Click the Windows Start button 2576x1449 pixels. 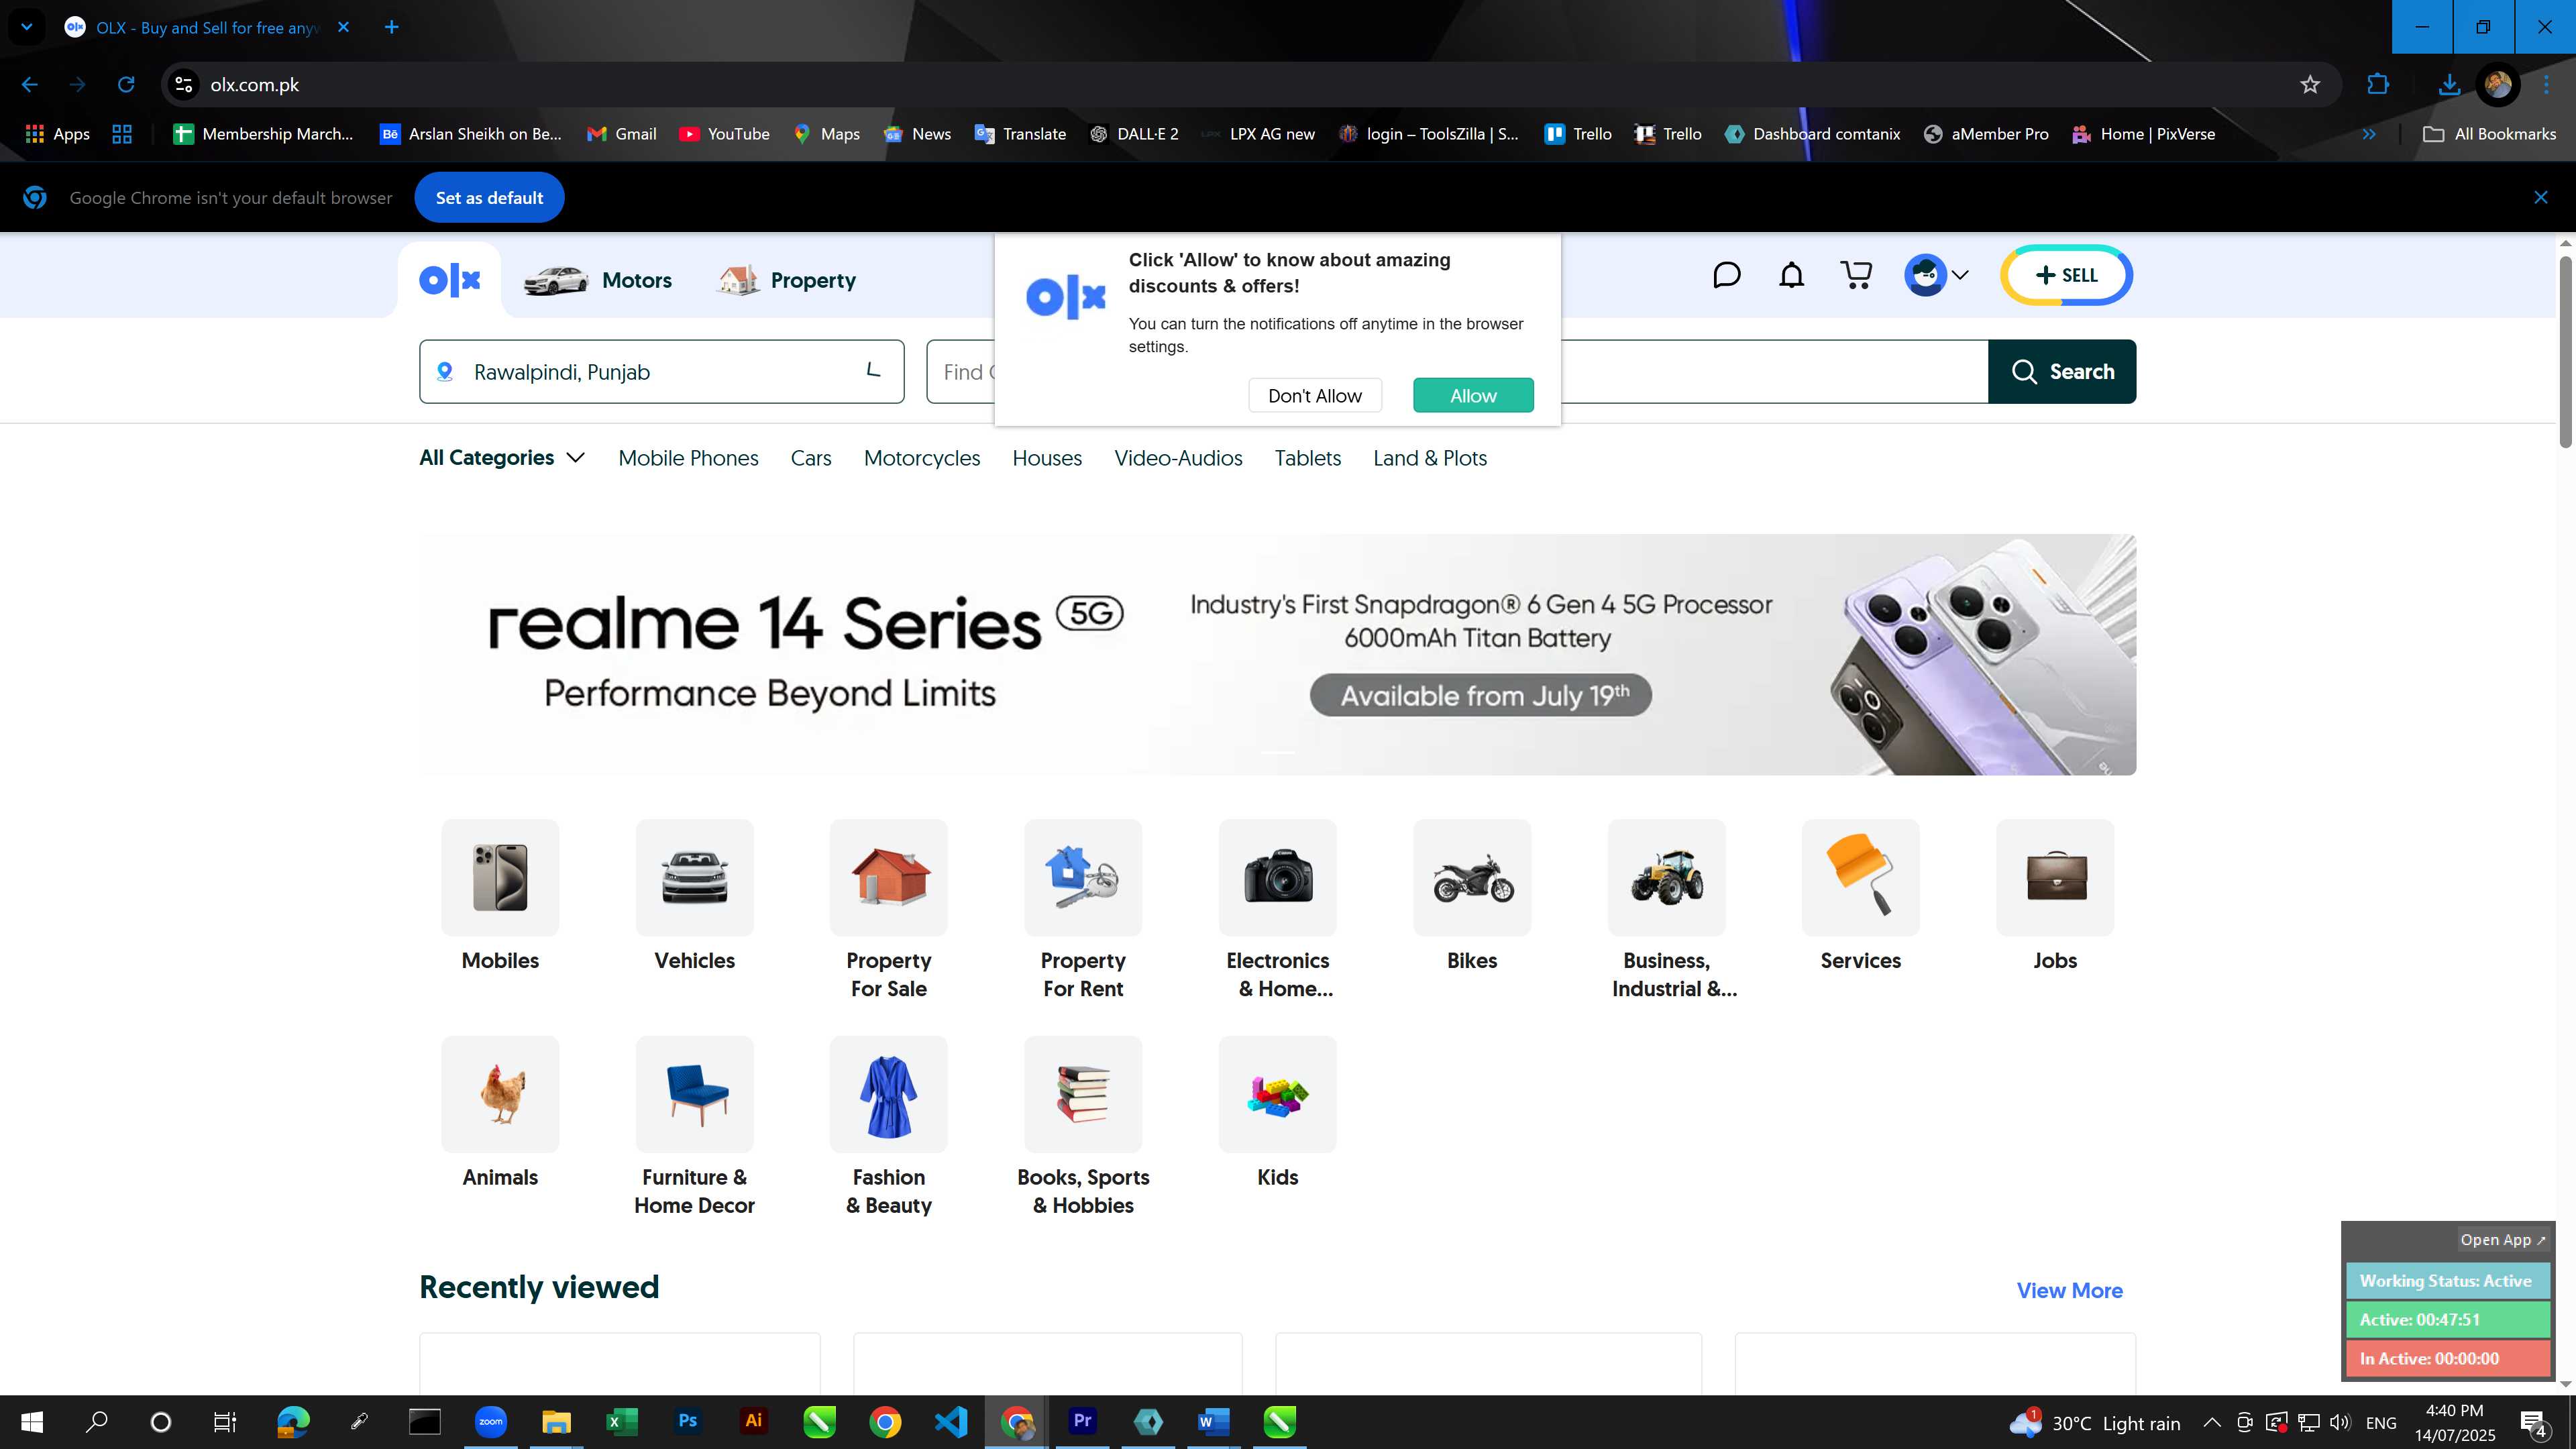click(x=32, y=1421)
